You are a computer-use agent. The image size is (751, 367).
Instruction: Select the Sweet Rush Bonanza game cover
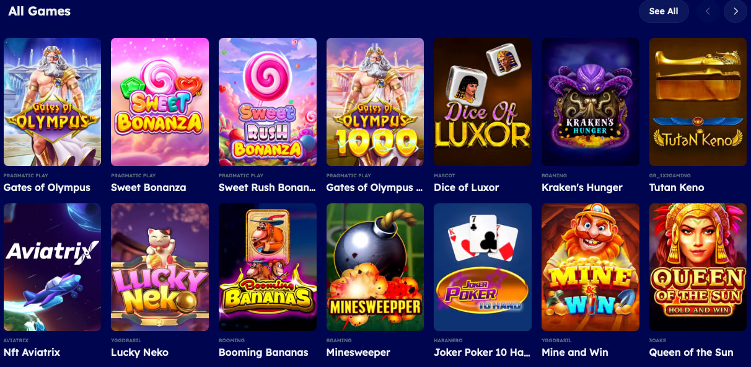268,102
